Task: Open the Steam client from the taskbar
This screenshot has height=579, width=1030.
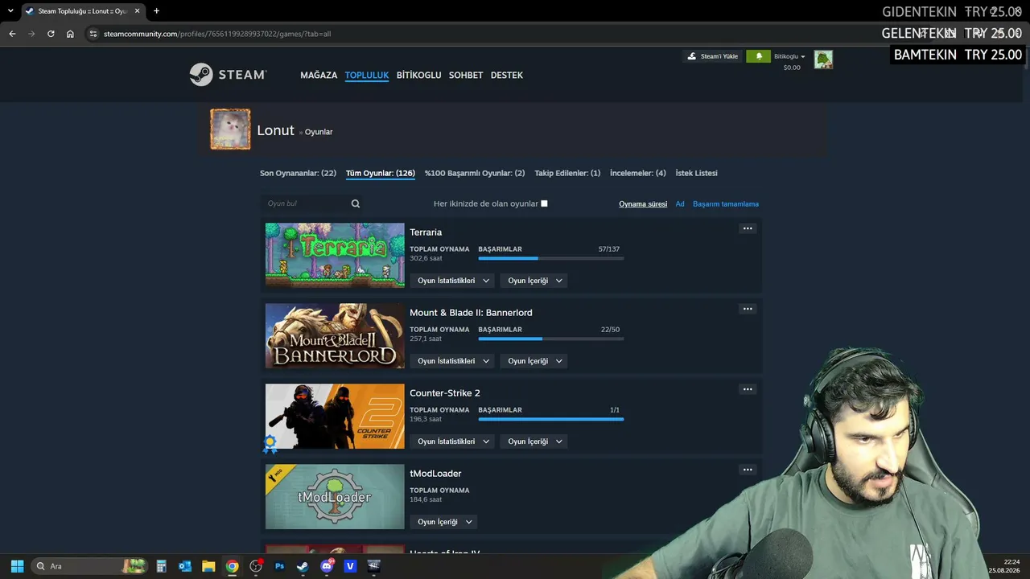Action: pos(303,566)
